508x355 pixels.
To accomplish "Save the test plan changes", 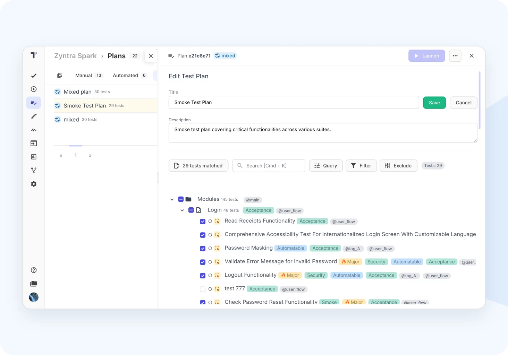I will [x=434, y=103].
